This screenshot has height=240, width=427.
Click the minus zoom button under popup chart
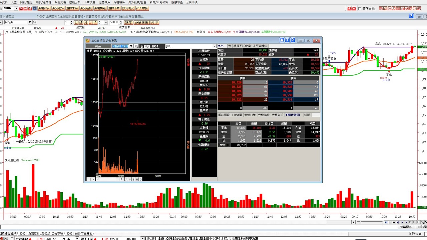[x=89, y=179]
